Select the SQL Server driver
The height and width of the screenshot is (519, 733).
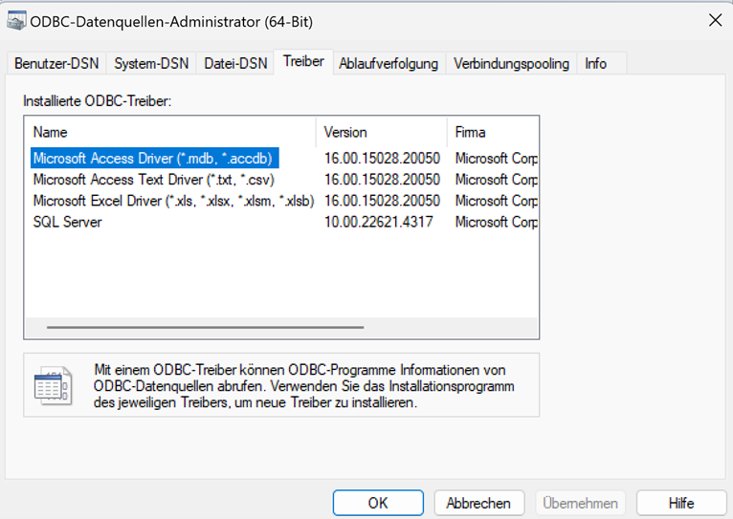click(x=68, y=222)
